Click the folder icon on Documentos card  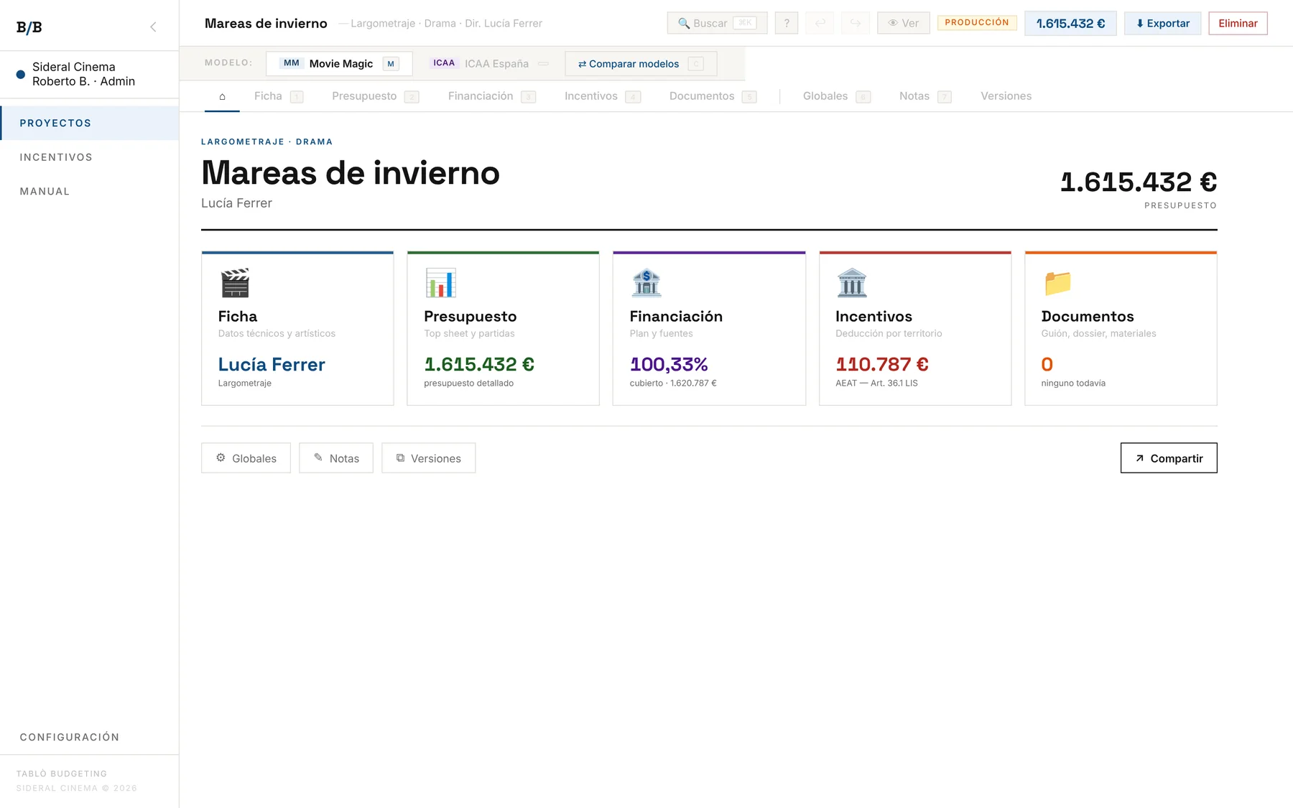click(1057, 283)
